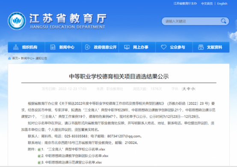Click the xlsx icon for attachment 1
Screen dimensions: 237x167
[x=39, y=149]
